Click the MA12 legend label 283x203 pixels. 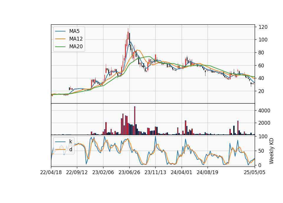(76, 39)
